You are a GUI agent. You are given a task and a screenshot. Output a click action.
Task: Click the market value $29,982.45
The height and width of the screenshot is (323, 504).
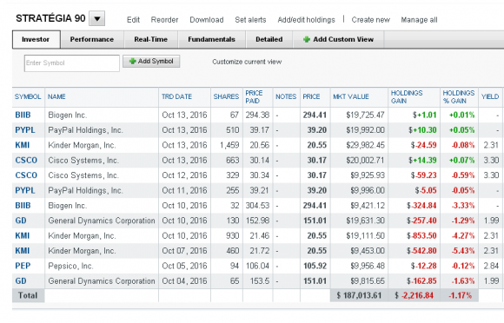365,145
